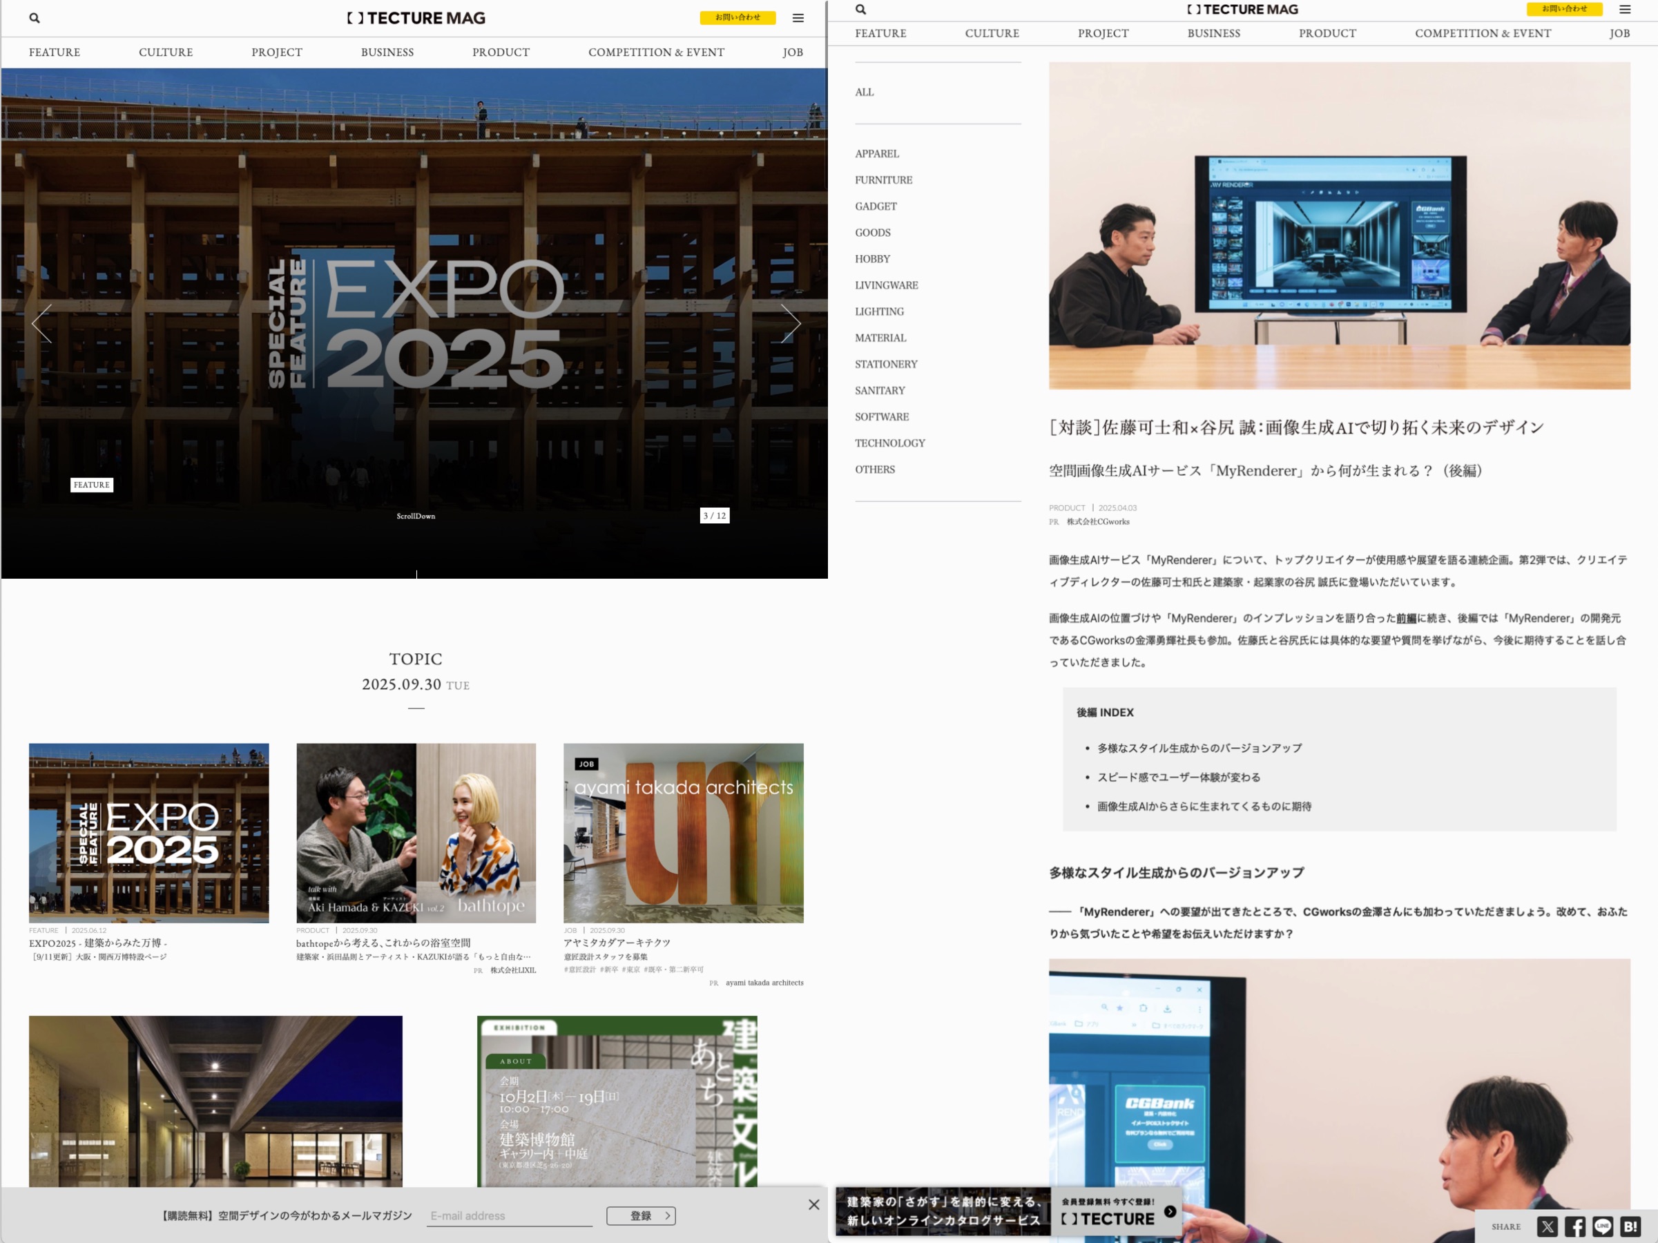Close the newsletter signup bar
The height and width of the screenshot is (1243, 1658).
[813, 1204]
